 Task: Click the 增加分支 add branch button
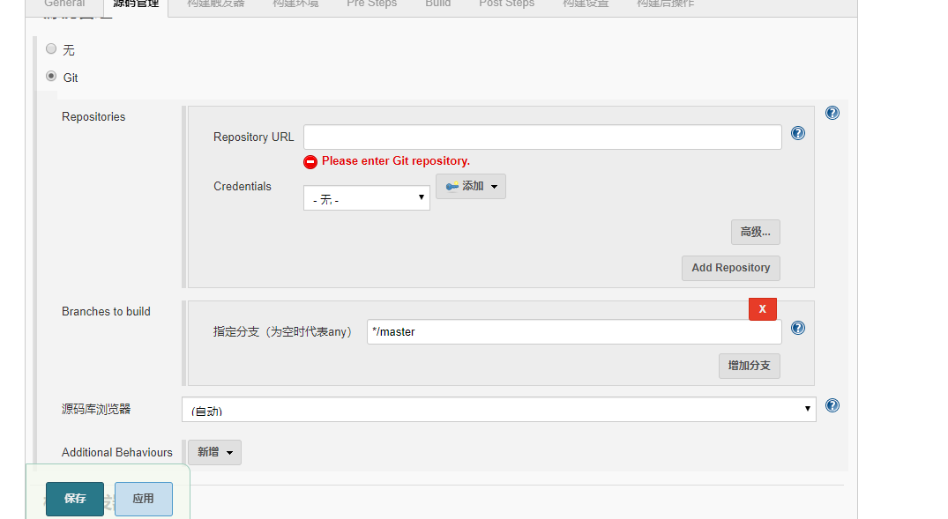coord(749,366)
